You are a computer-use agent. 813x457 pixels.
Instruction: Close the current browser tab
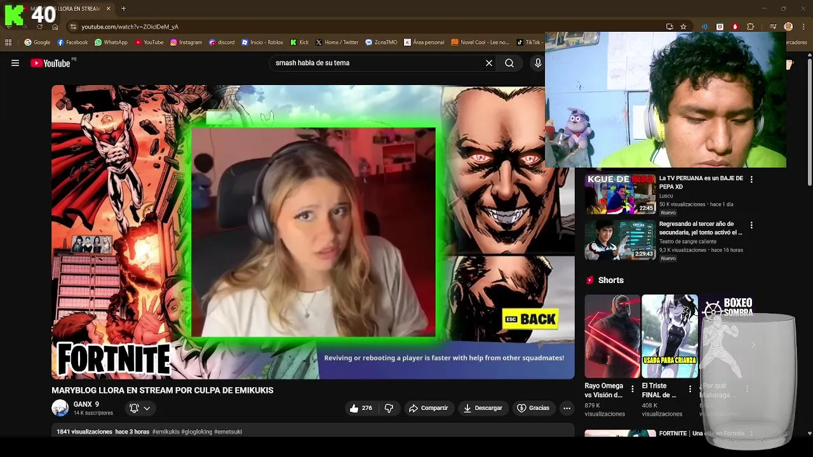pyautogui.click(x=108, y=9)
